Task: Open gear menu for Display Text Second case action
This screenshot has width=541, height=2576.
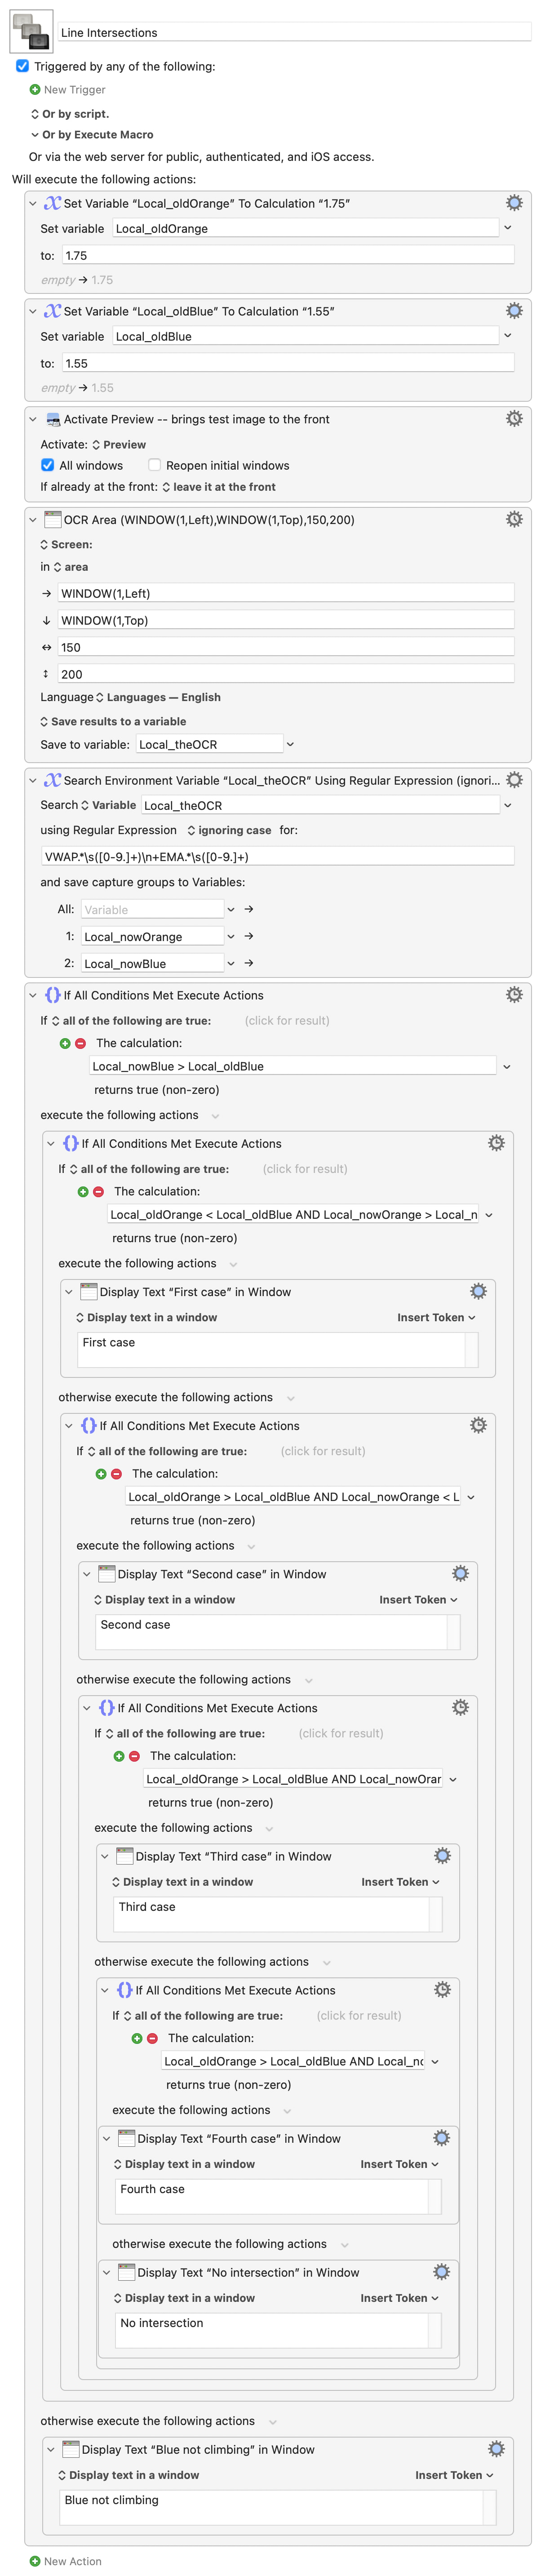Action: point(460,1573)
